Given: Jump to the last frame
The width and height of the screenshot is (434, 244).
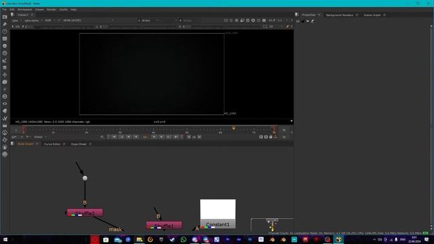Looking at the screenshot, I should pos(176,137).
